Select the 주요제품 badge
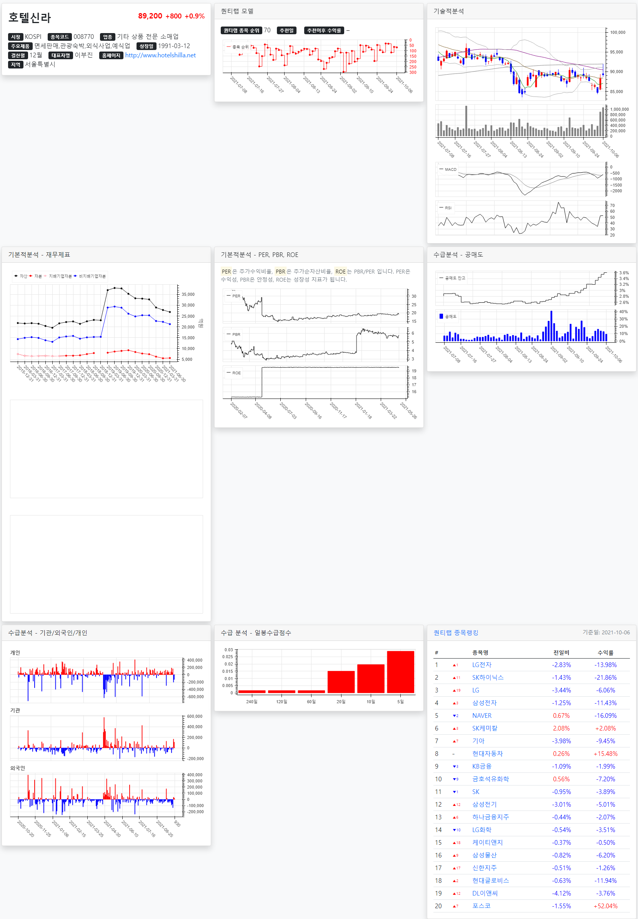 pyautogui.click(x=20, y=46)
